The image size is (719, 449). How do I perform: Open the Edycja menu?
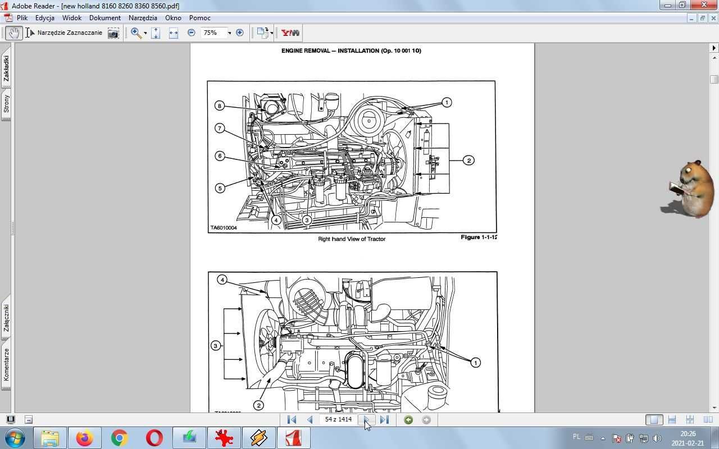click(x=45, y=18)
